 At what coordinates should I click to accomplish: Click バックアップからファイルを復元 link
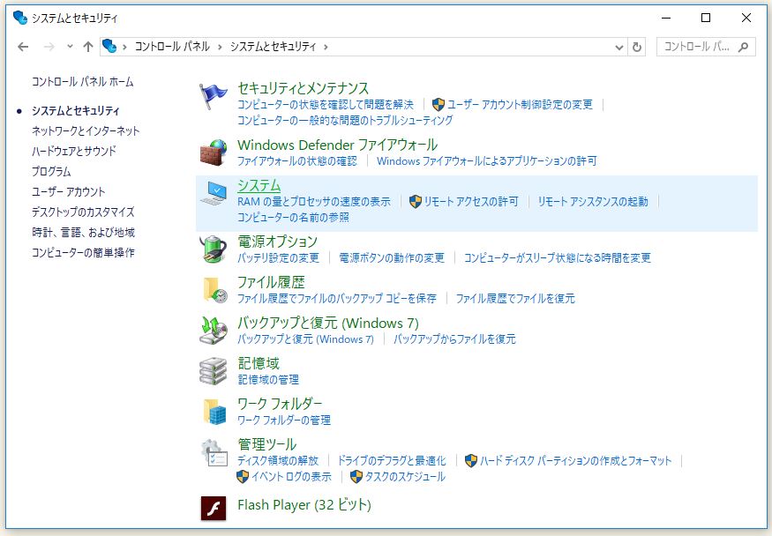point(454,339)
